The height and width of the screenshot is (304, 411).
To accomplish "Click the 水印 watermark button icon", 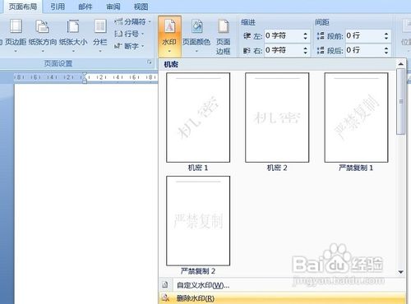I will [169, 26].
